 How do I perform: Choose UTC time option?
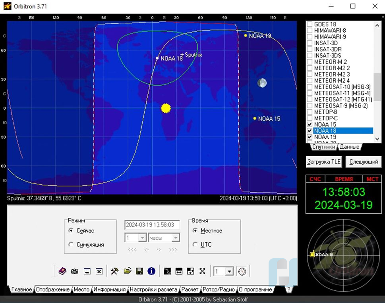[x=195, y=245]
